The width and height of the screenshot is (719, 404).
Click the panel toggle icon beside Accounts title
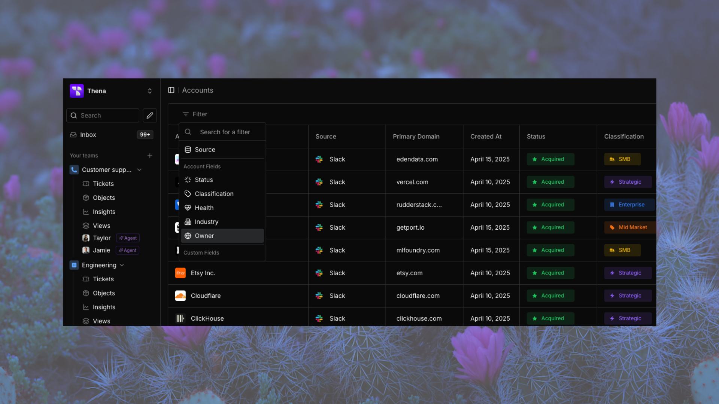(171, 90)
